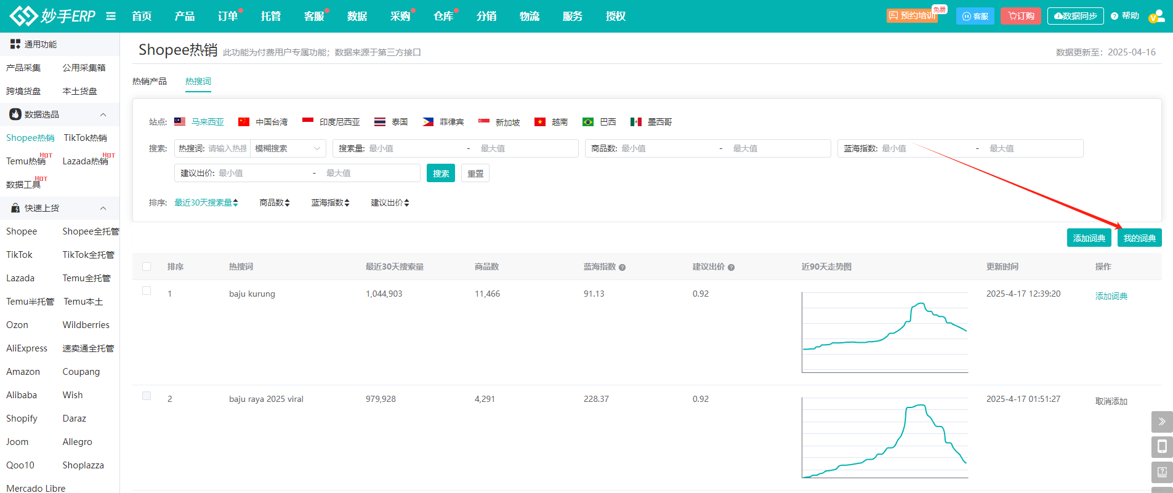Image resolution: width=1173 pixels, height=493 pixels.
Task: Open the 客服 headset button
Action: pos(975,16)
